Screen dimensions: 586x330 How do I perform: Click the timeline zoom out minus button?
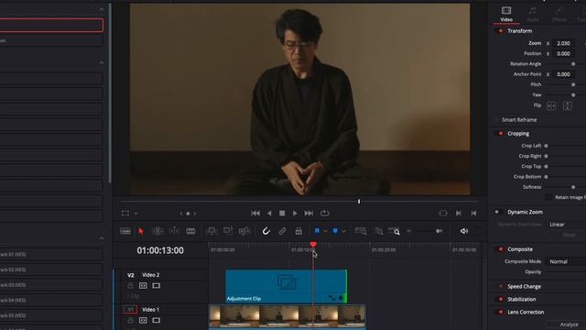pyautogui.click(x=409, y=231)
